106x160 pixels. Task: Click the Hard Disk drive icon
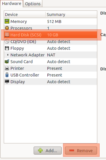7,35
